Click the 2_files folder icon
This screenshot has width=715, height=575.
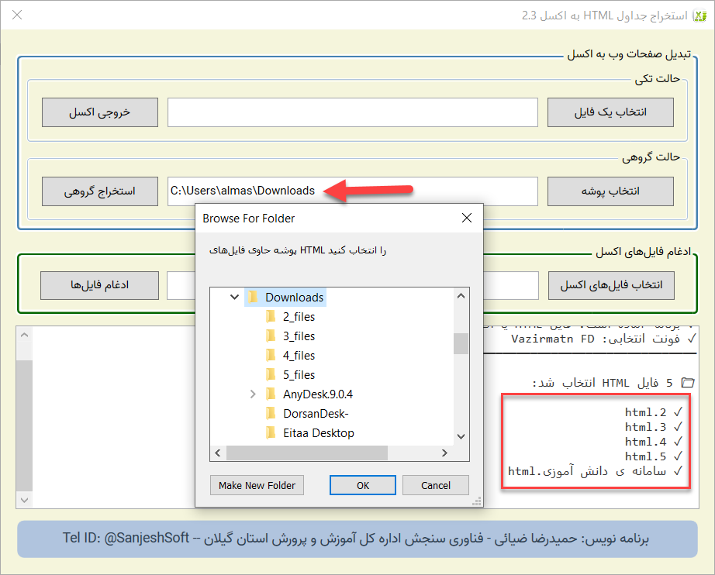pyautogui.click(x=271, y=317)
